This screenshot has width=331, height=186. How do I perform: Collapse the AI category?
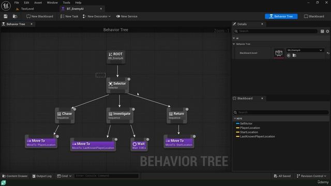[x=234, y=38]
